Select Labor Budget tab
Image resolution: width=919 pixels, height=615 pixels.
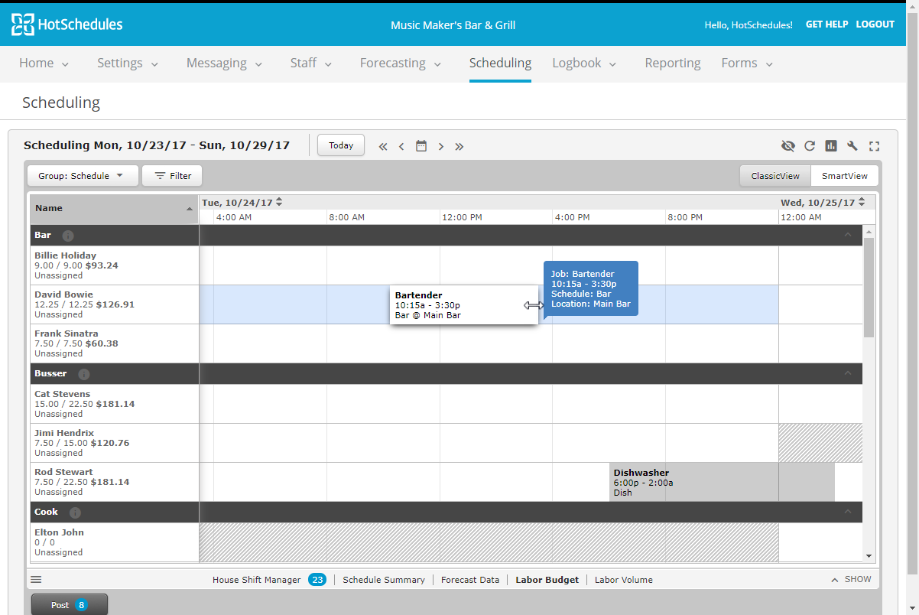coord(547,580)
